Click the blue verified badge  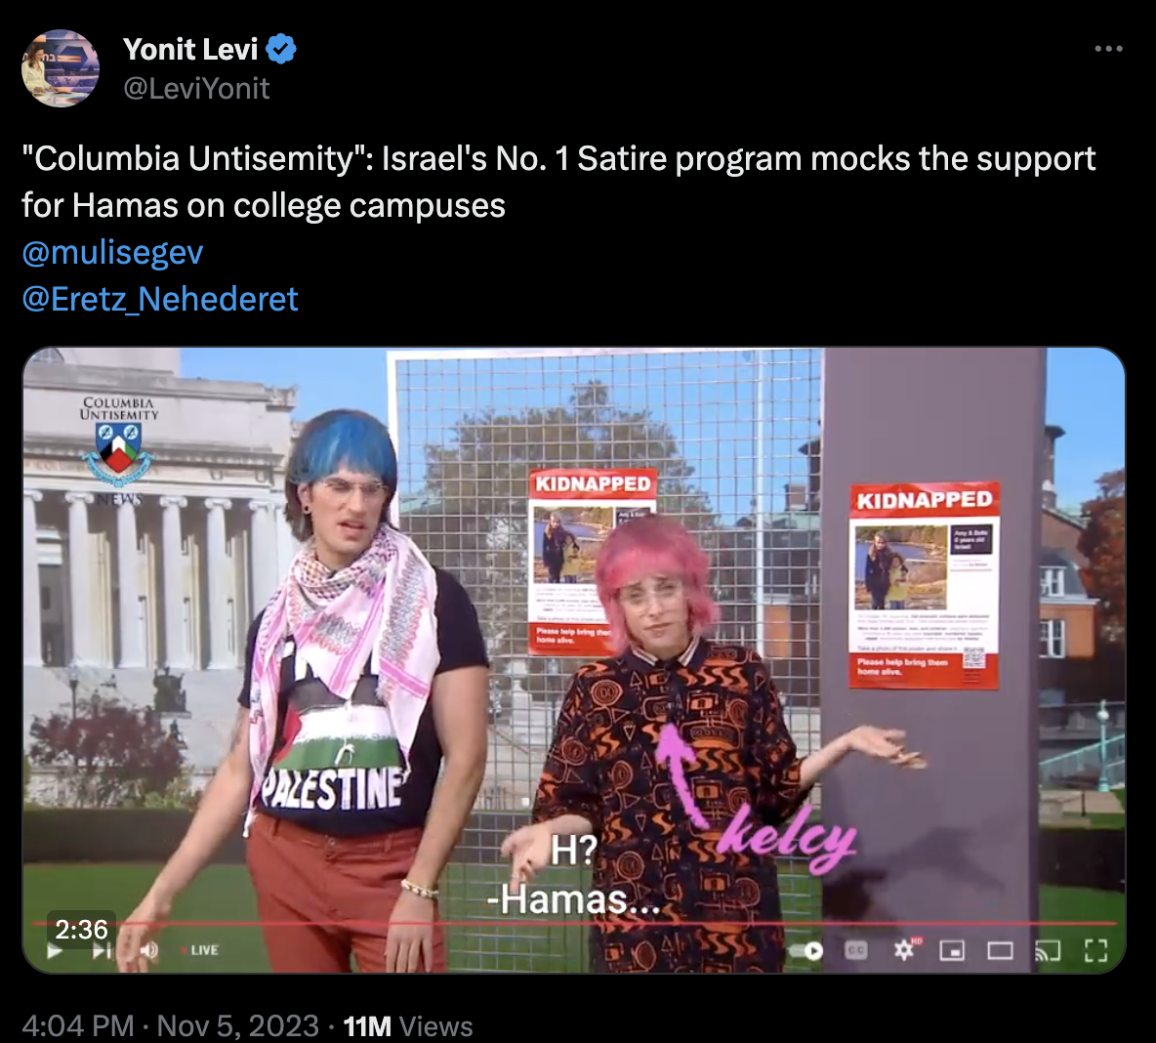[281, 50]
